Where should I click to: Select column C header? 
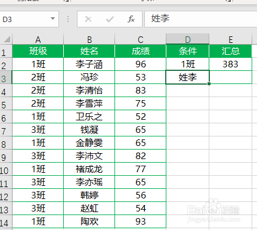tap(140, 39)
